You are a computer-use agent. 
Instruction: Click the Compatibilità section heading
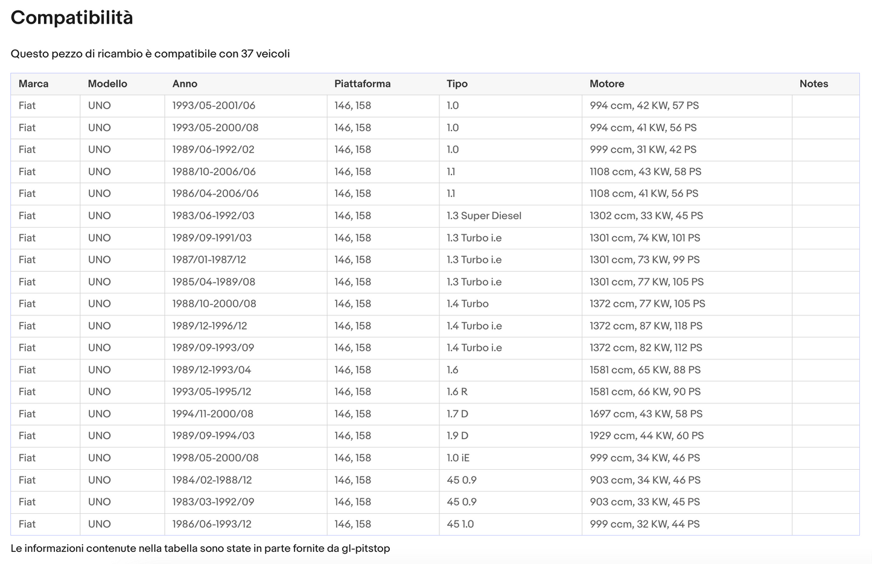coord(72,18)
